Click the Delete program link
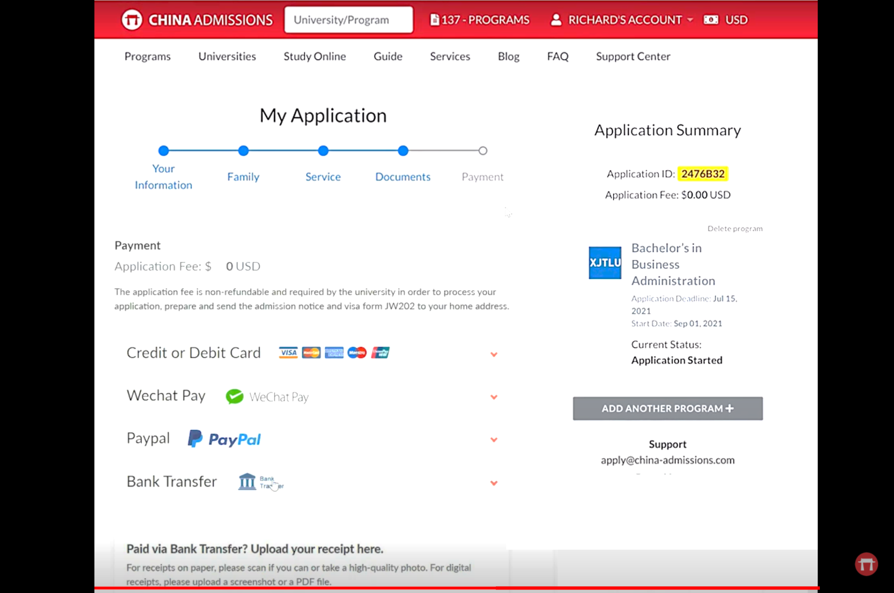Screen dimensions: 894x593 (735, 228)
